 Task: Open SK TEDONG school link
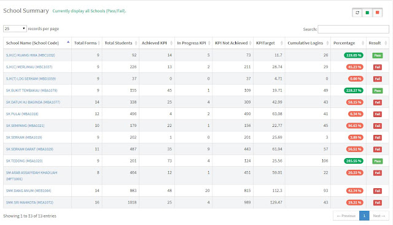pyautogui.click(x=25, y=161)
